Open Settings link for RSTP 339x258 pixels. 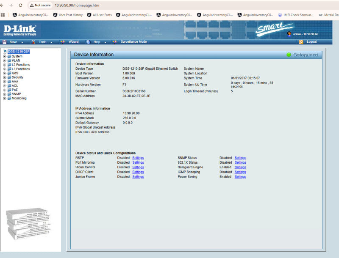pyautogui.click(x=138, y=158)
